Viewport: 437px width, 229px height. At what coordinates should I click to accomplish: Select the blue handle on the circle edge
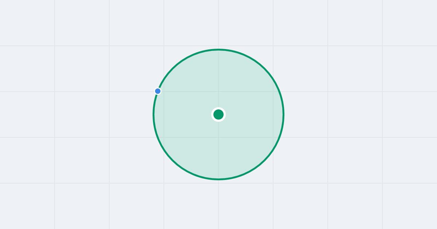pos(158,91)
